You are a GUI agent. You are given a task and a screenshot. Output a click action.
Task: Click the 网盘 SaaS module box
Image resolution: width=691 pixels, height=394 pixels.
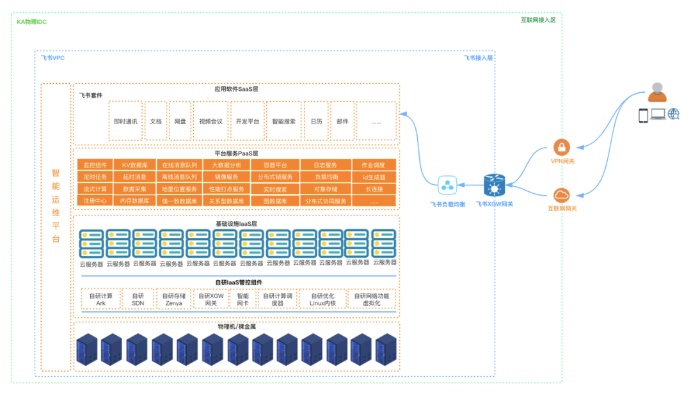180,121
